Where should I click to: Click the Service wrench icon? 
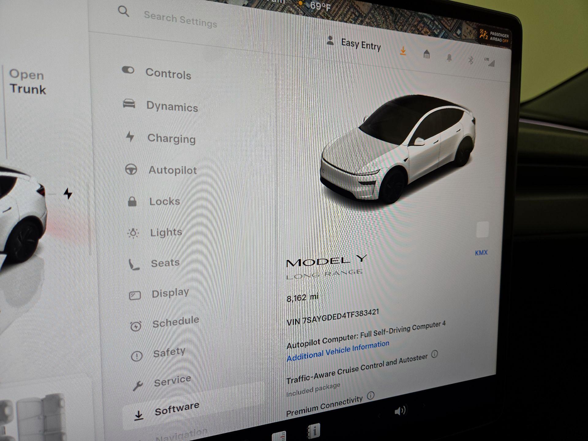(x=138, y=386)
